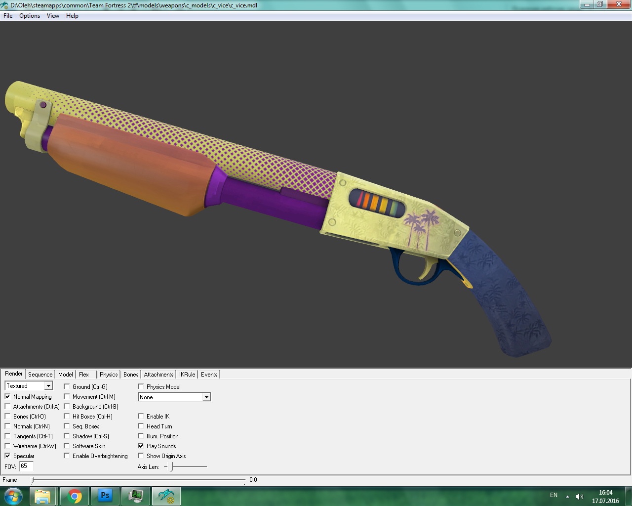Open the IKRule tab
This screenshot has height=506, width=632.
(x=187, y=375)
